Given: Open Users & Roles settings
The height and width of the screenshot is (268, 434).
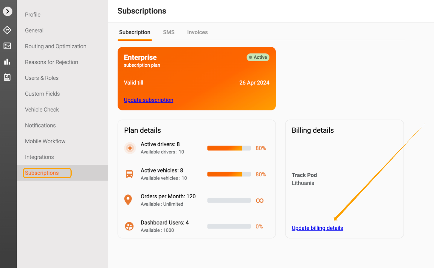Looking at the screenshot, I should click(x=42, y=78).
